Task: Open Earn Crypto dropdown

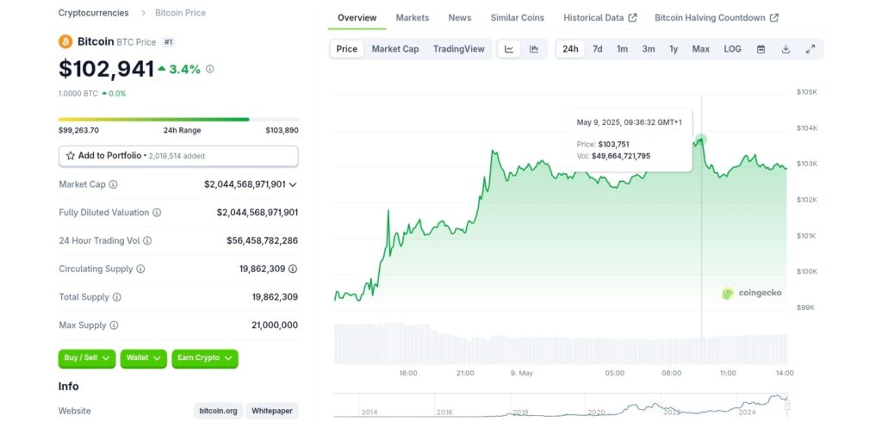Action: [205, 358]
